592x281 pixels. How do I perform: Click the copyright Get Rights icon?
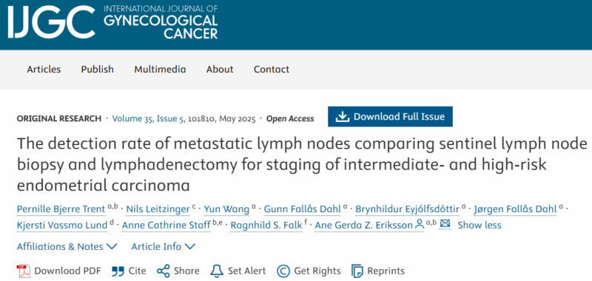283,271
